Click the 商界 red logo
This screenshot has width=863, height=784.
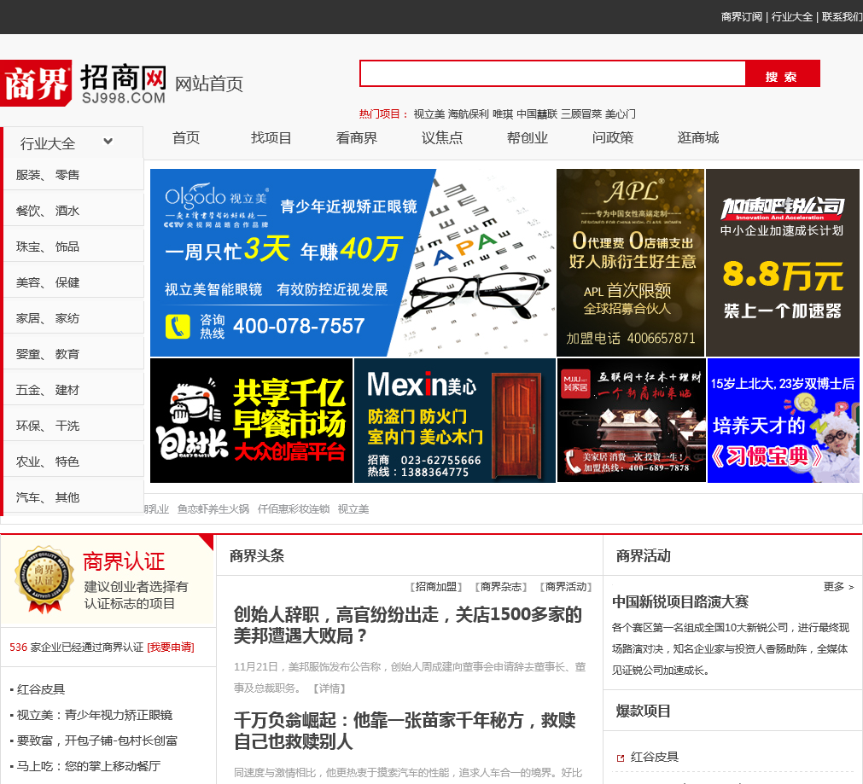coord(36,83)
